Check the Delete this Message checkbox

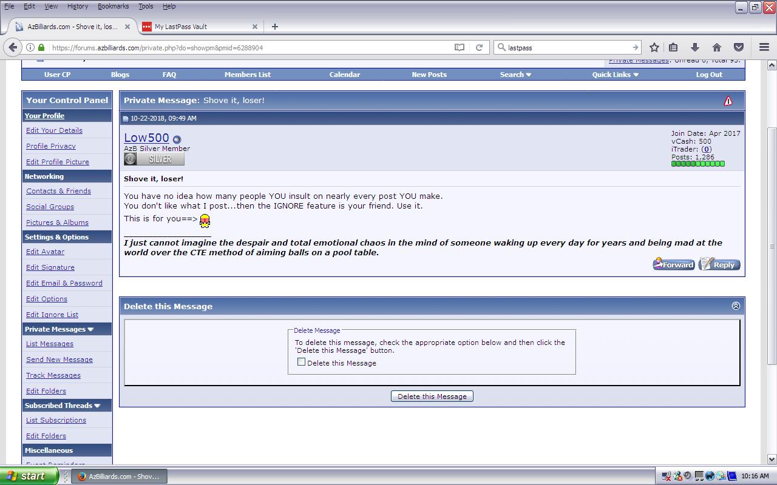(x=301, y=362)
